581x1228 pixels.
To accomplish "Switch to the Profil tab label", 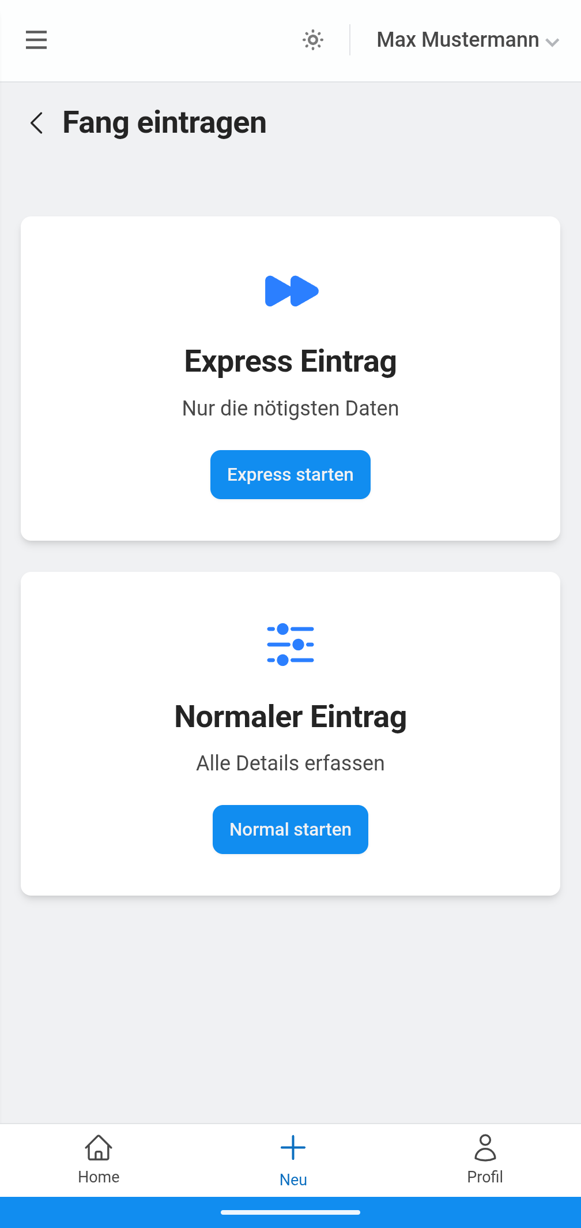I will [485, 1177].
